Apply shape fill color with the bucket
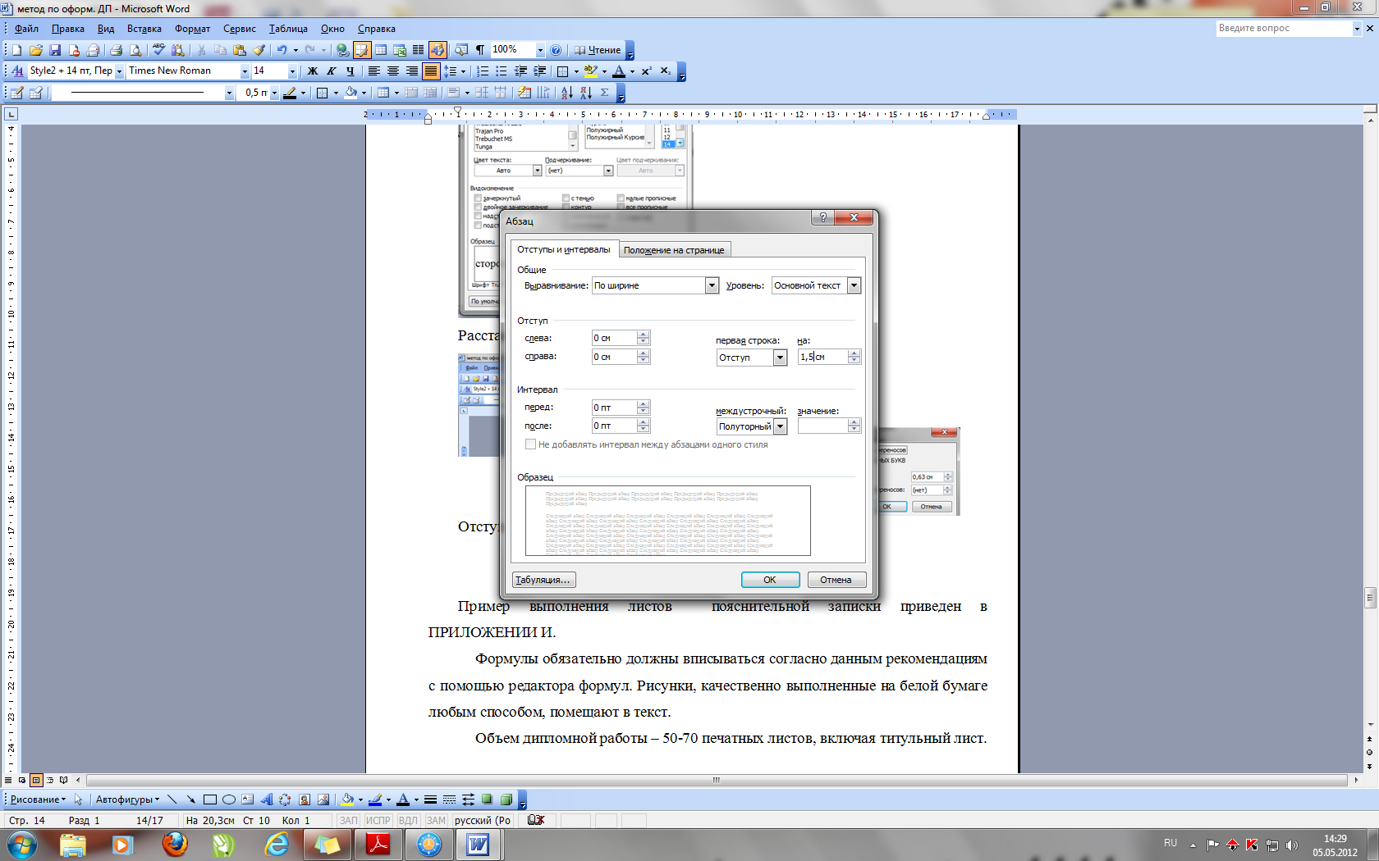This screenshot has width=1379, height=861. click(348, 799)
